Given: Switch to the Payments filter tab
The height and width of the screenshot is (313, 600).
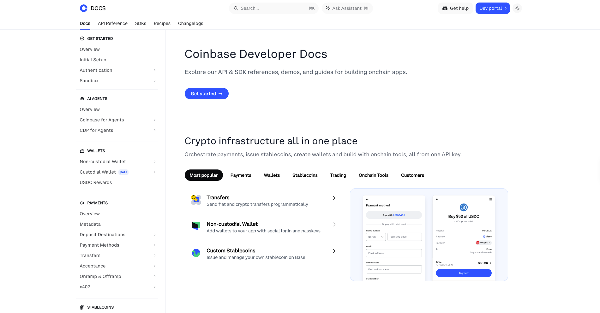Looking at the screenshot, I should coord(241,175).
